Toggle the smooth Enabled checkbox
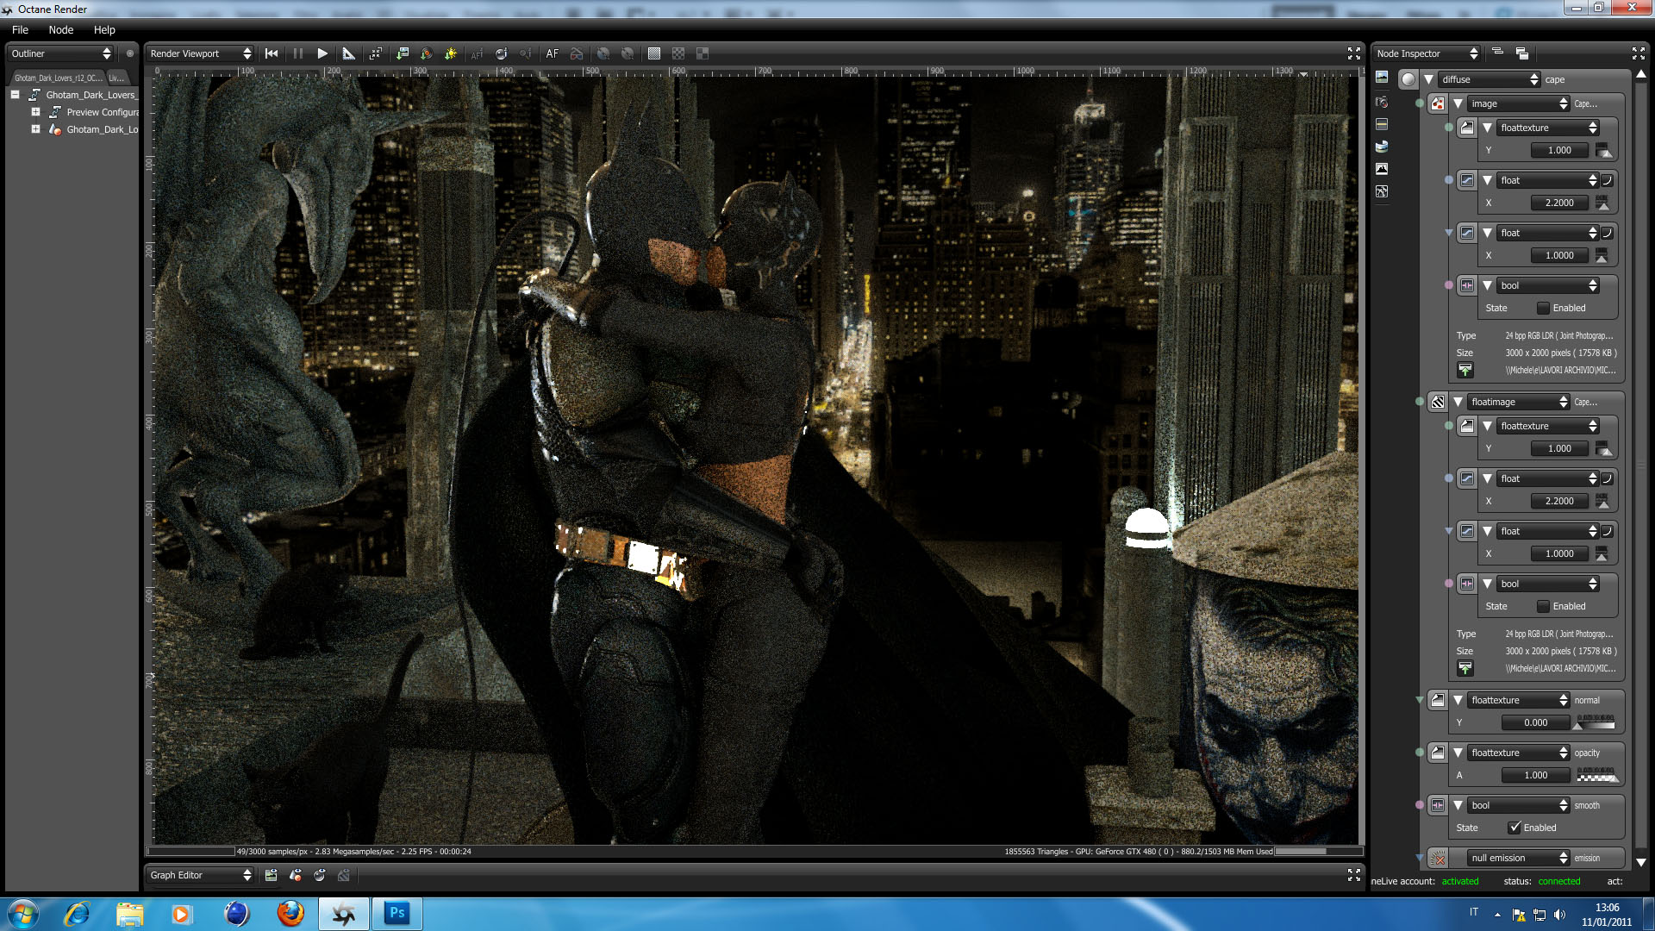Screen dimensions: 1655x931 point(1514,828)
